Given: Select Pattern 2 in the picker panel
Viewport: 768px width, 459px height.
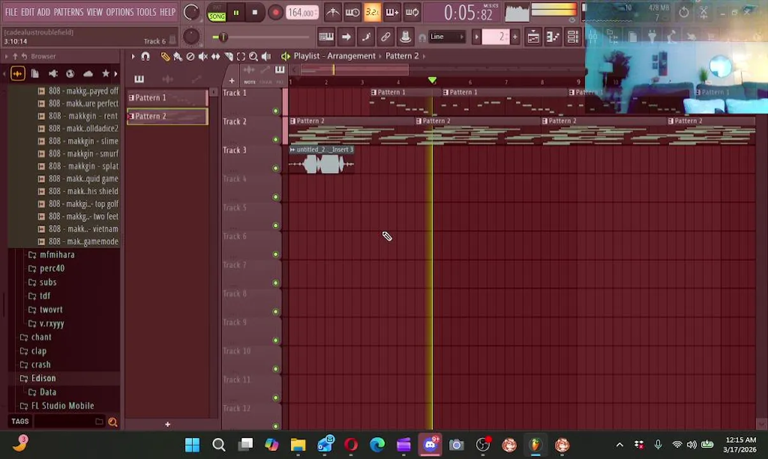Looking at the screenshot, I should pyautogui.click(x=167, y=117).
